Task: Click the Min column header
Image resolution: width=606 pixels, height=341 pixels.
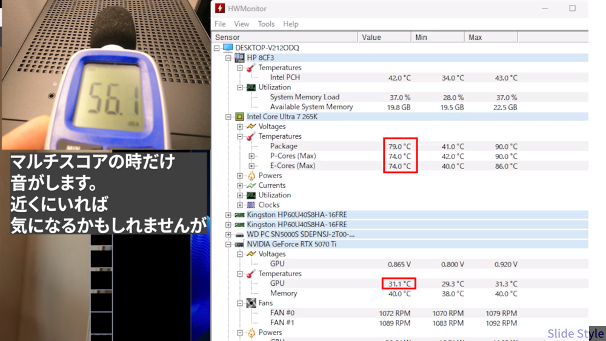Action: coord(438,37)
